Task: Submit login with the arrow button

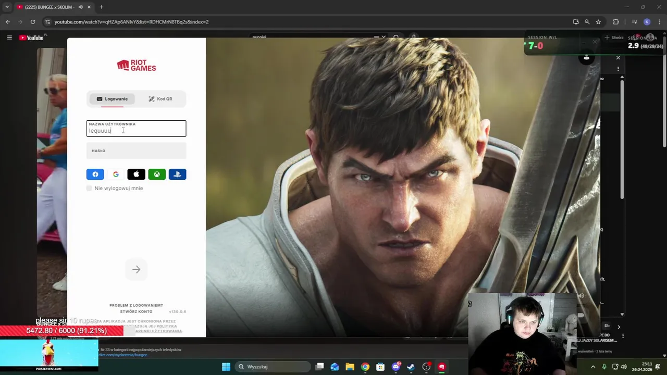Action: [136, 269]
